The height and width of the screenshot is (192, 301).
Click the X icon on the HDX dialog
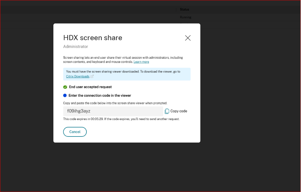tap(188, 38)
